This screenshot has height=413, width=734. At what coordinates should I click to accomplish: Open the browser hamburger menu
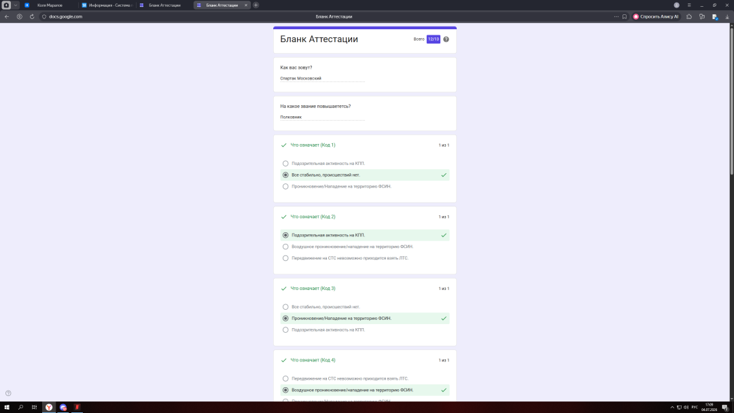click(x=689, y=5)
